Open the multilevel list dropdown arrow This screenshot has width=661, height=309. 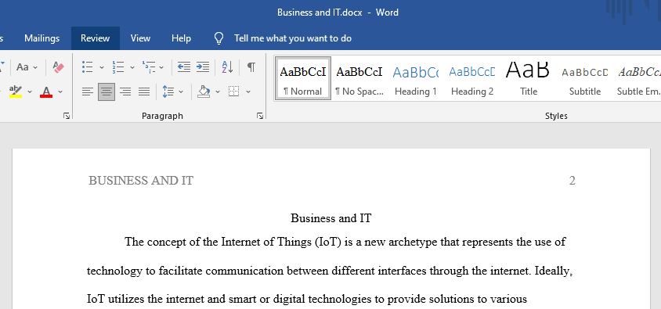pyautogui.click(x=161, y=67)
